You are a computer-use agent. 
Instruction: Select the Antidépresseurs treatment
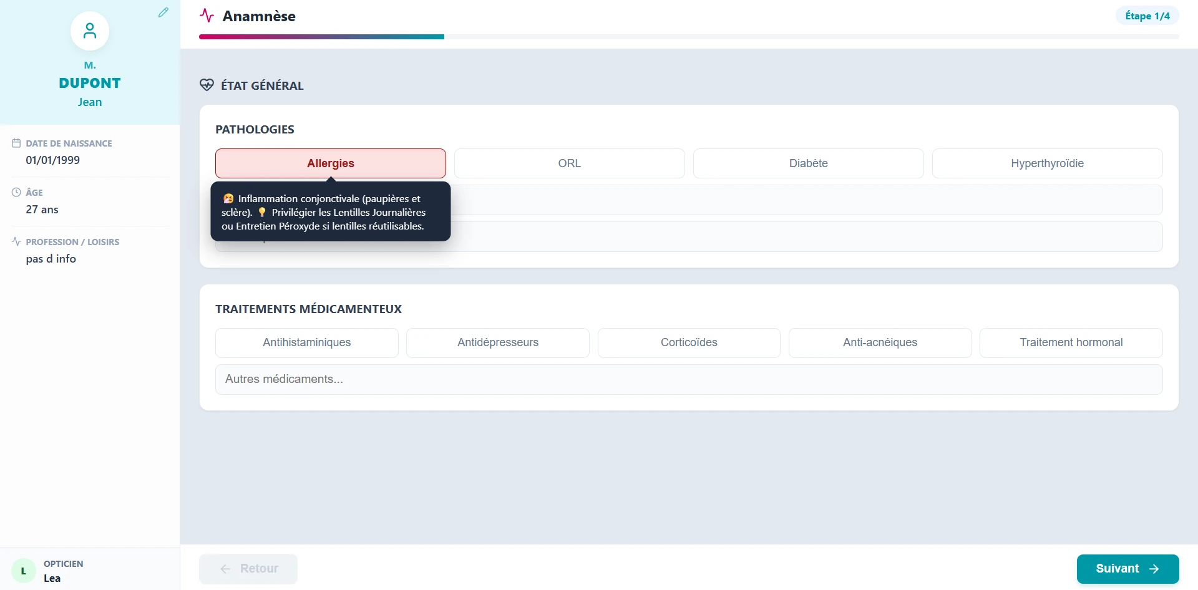click(497, 342)
